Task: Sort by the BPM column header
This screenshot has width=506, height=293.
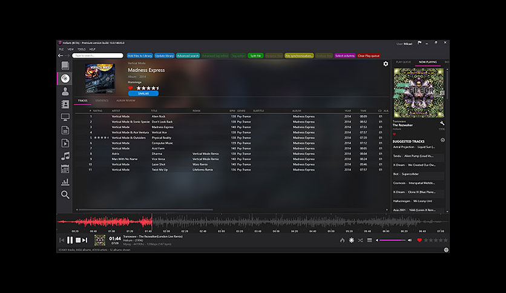Action: 232,111
